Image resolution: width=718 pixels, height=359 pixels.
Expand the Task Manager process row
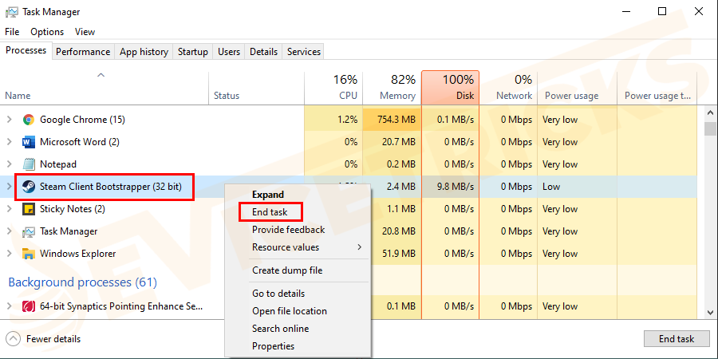[9, 231]
